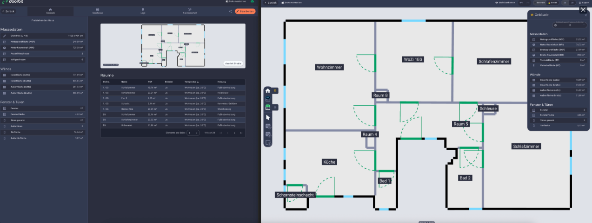Select the EG floor icon in toolbar
Viewport: 592px width, 223px height.
268,108
